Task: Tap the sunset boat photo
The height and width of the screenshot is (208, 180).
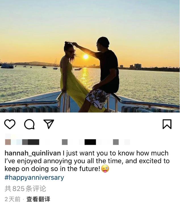Action: coord(90,56)
